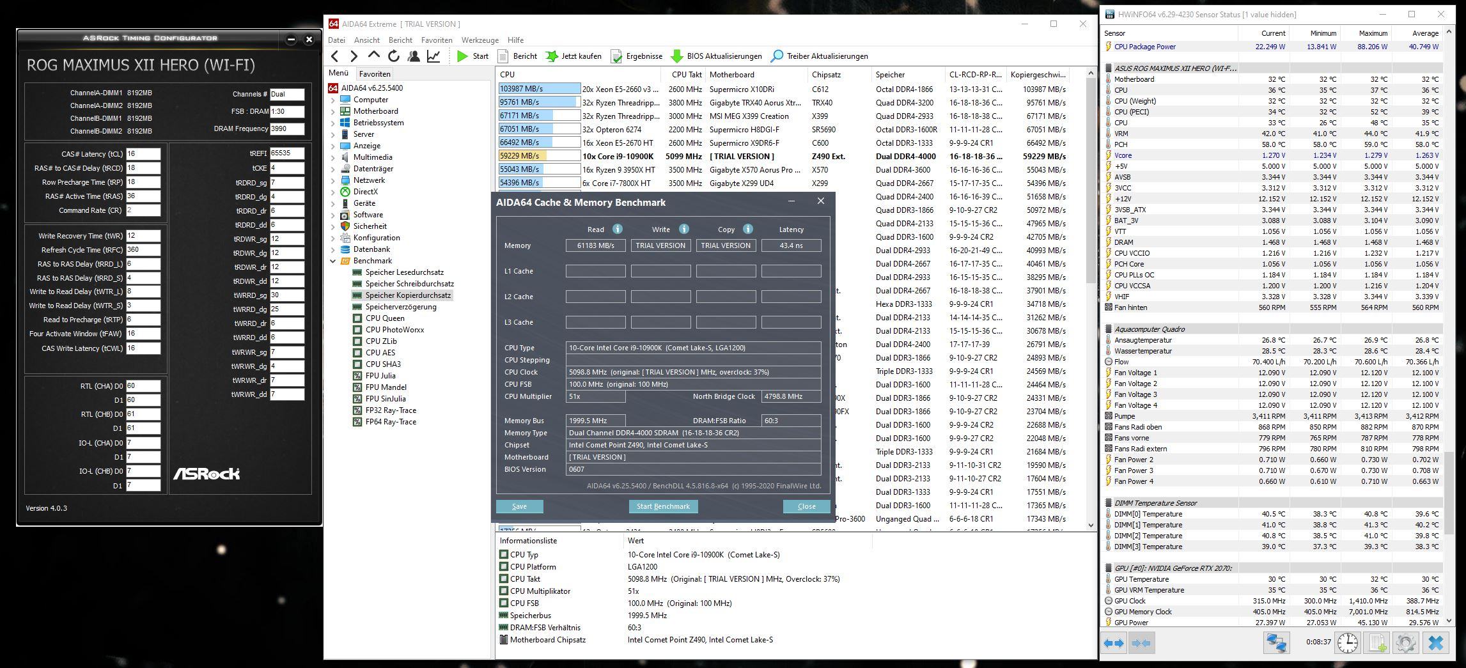This screenshot has height=668, width=1466.
Task: Close the Cache & Memory Benchmark dialog
Action: 821,201
